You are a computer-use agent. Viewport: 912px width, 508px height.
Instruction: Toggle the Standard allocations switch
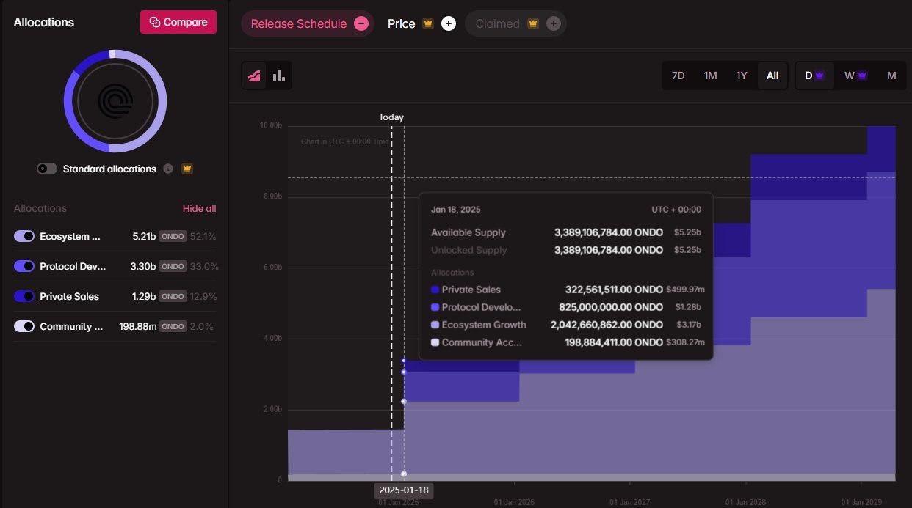click(47, 169)
